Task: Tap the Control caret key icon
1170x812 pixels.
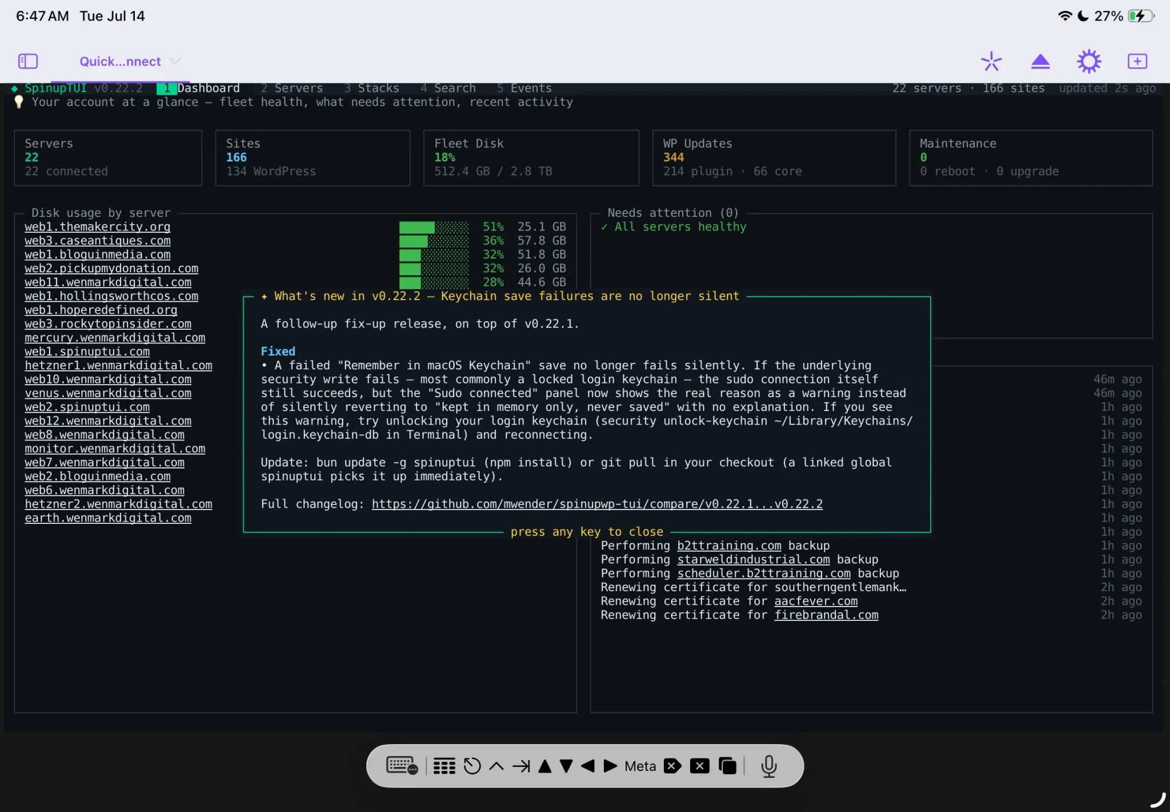Action: pos(496,766)
